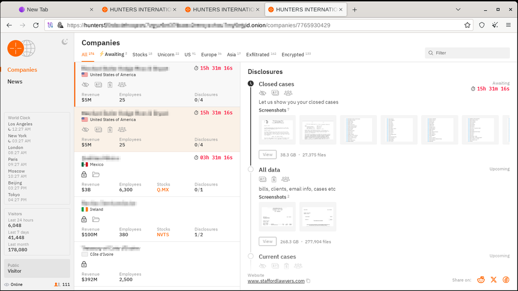Click into the Filter search field

click(470, 53)
